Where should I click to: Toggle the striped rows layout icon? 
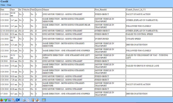point(44,100)
